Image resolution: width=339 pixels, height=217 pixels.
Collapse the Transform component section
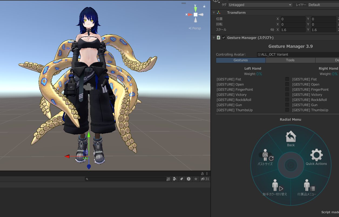click(214, 13)
